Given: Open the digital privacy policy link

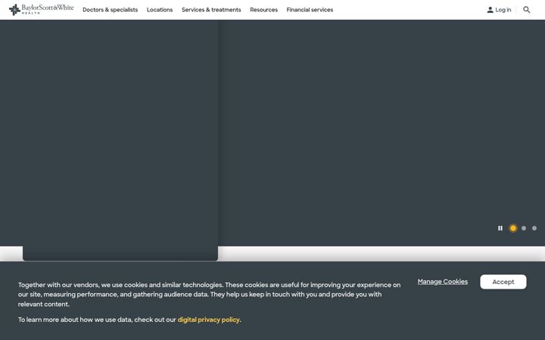Looking at the screenshot, I should point(209,320).
